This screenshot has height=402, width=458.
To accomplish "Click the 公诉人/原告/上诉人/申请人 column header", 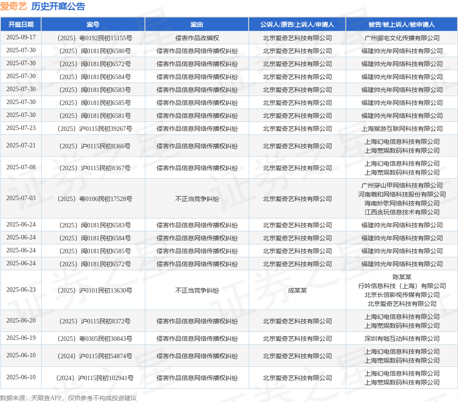I will [x=297, y=25].
